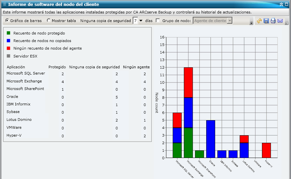Click the blue segment of Microsoft Exchange bar
Image resolution: width=291 pixels, height=179 pixels.
[188, 113]
